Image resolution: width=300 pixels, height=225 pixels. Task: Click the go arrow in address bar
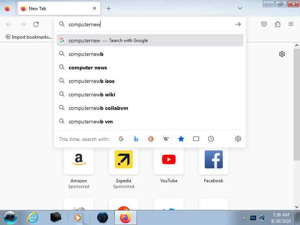click(238, 24)
